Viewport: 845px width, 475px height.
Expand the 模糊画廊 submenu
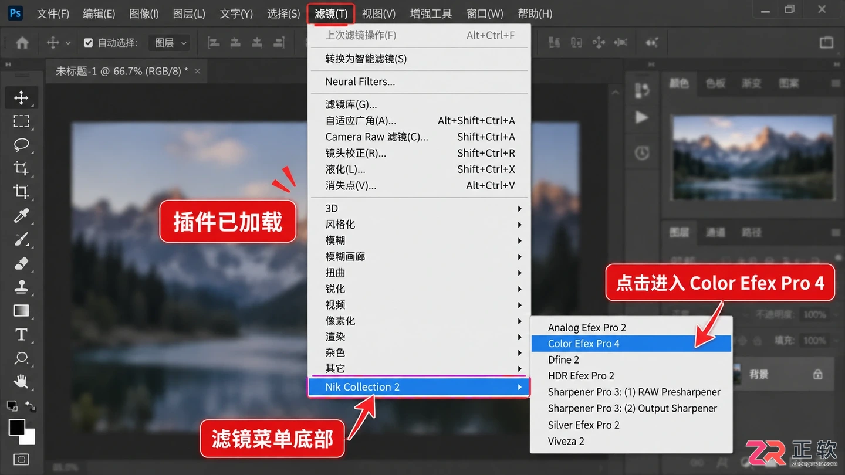click(420, 256)
